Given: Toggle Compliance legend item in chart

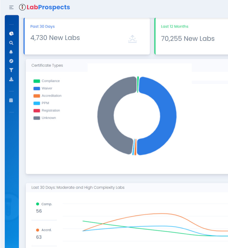Looking at the screenshot, I should point(50,81).
